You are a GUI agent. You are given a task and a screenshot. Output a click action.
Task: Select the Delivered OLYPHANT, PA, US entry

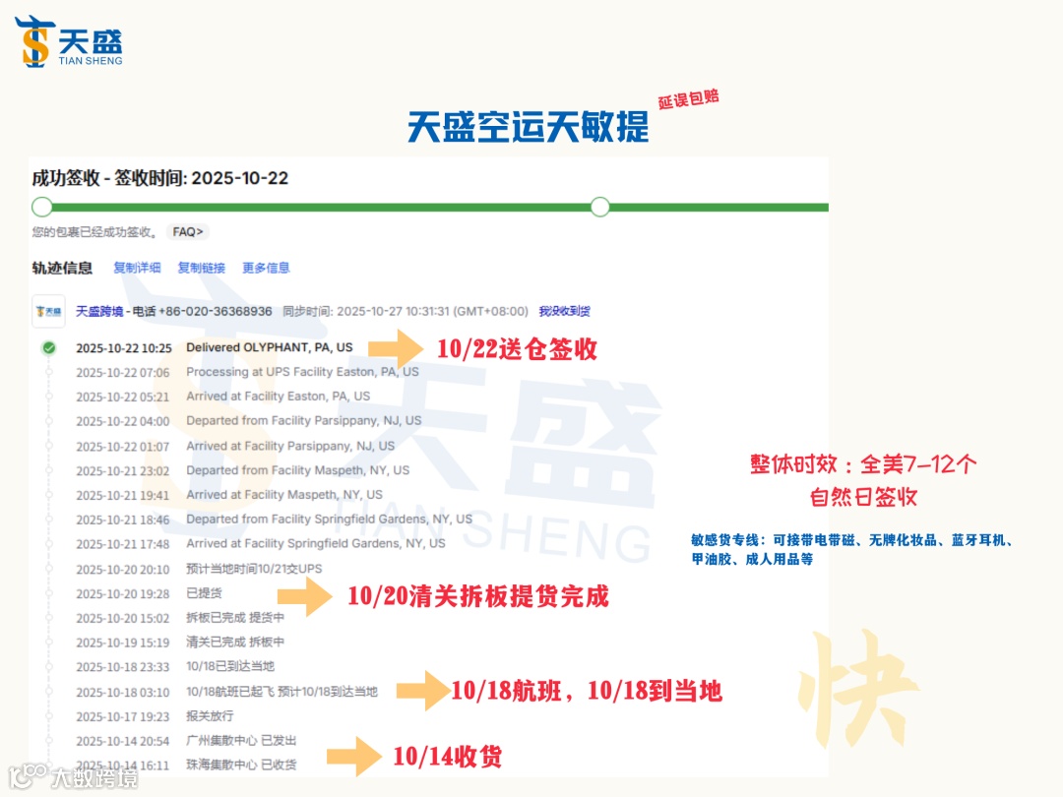[x=269, y=347]
